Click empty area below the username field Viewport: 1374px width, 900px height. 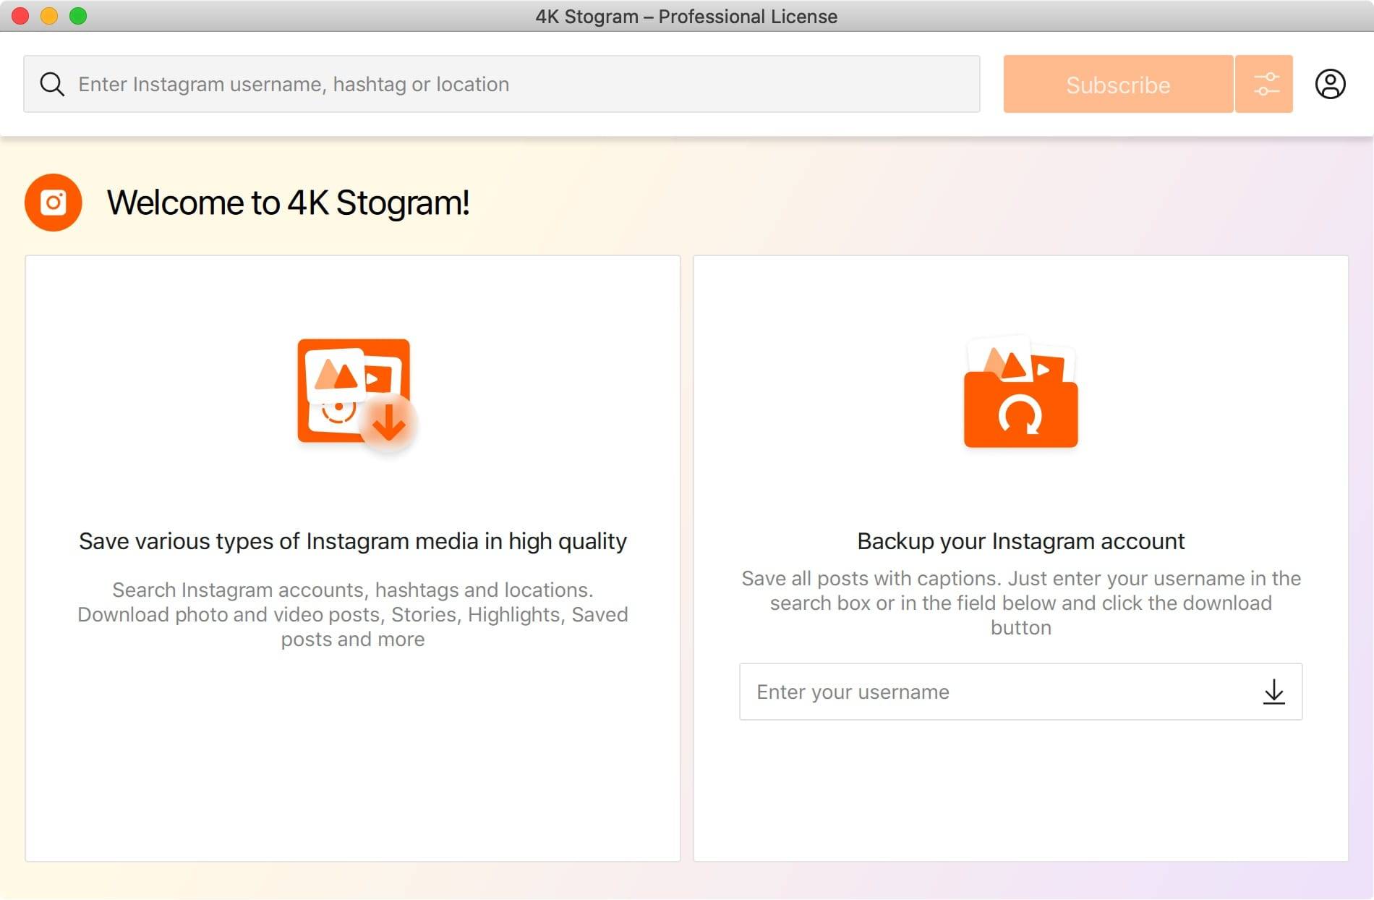[1020, 789]
